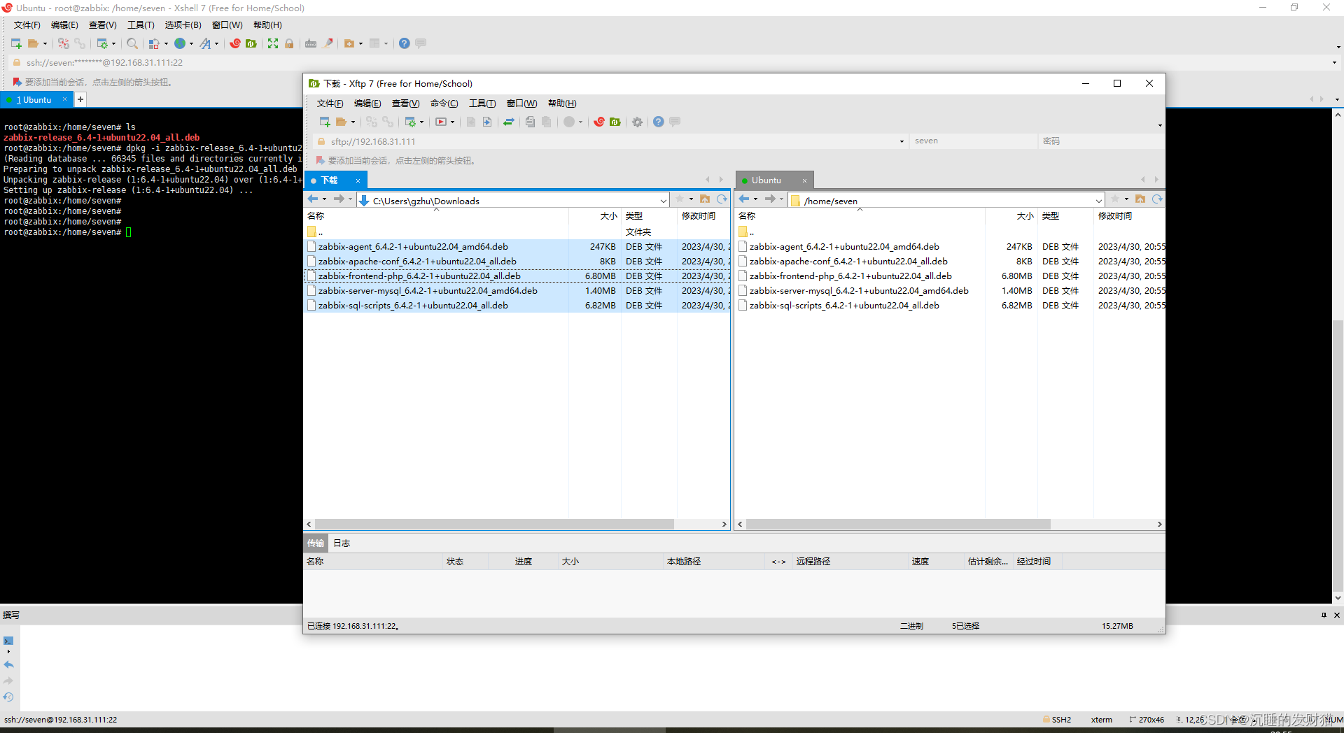Select local zabbix-frontend-php deb file
This screenshot has width=1344, height=733.
tap(419, 276)
